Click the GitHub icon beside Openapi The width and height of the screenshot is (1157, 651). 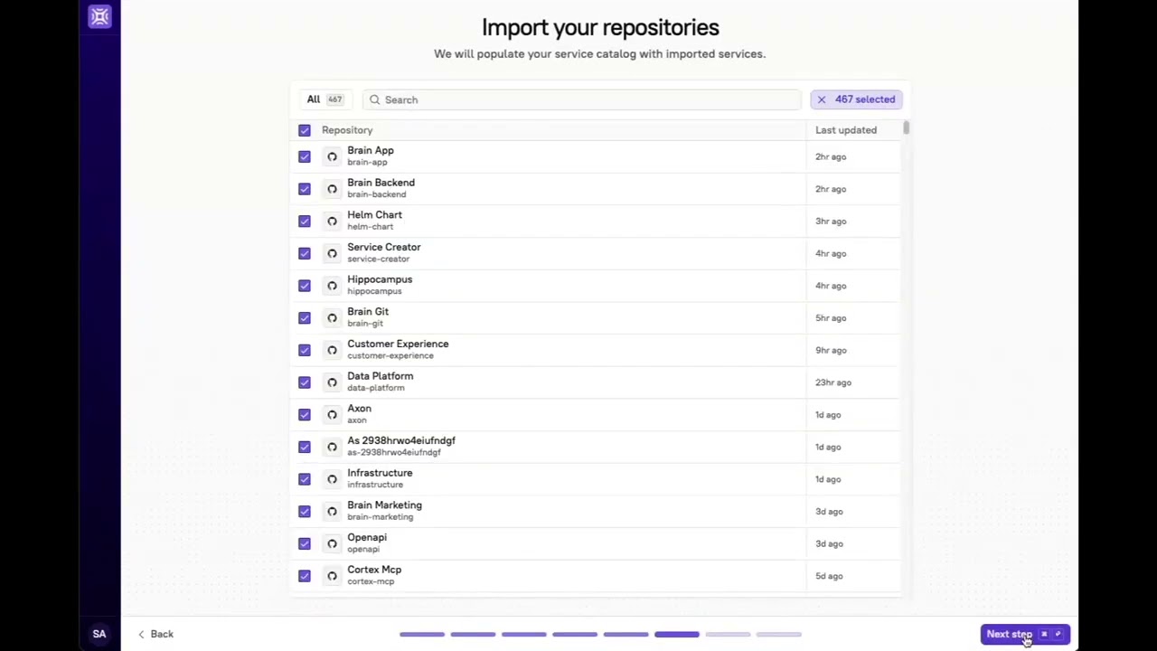332,543
